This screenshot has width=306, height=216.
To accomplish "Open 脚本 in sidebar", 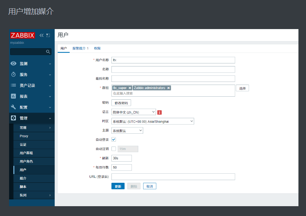I will point(34,187).
